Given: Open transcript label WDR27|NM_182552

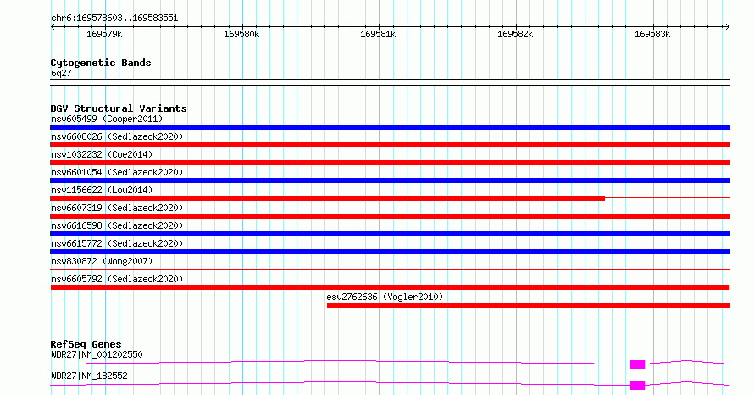Looking at the screenshot, I should click(89, 376).
